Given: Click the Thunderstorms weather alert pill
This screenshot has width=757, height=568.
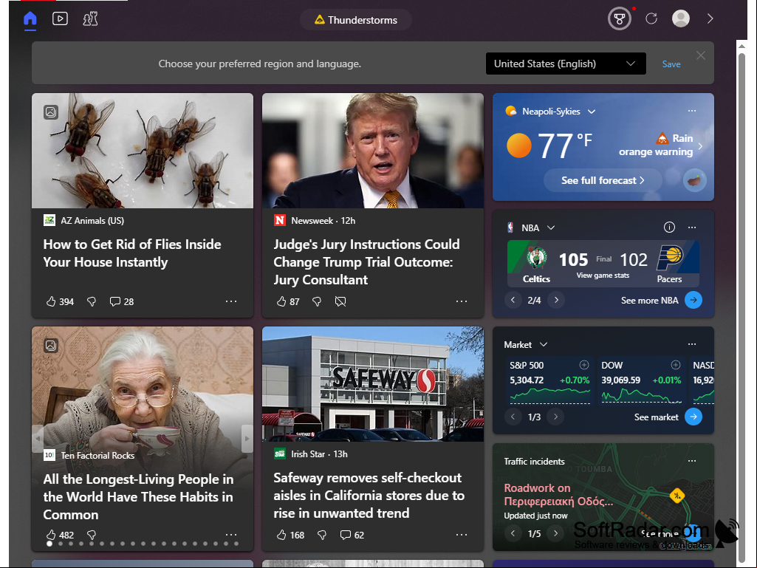Looking at the screenshot, I should click(356, 20).
